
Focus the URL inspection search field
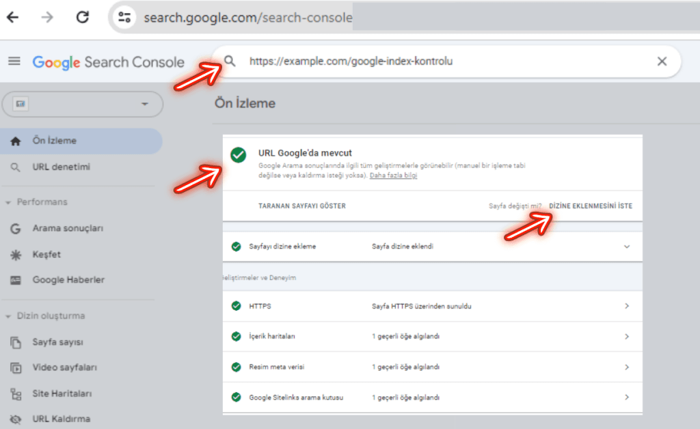(x=446, y=61)
